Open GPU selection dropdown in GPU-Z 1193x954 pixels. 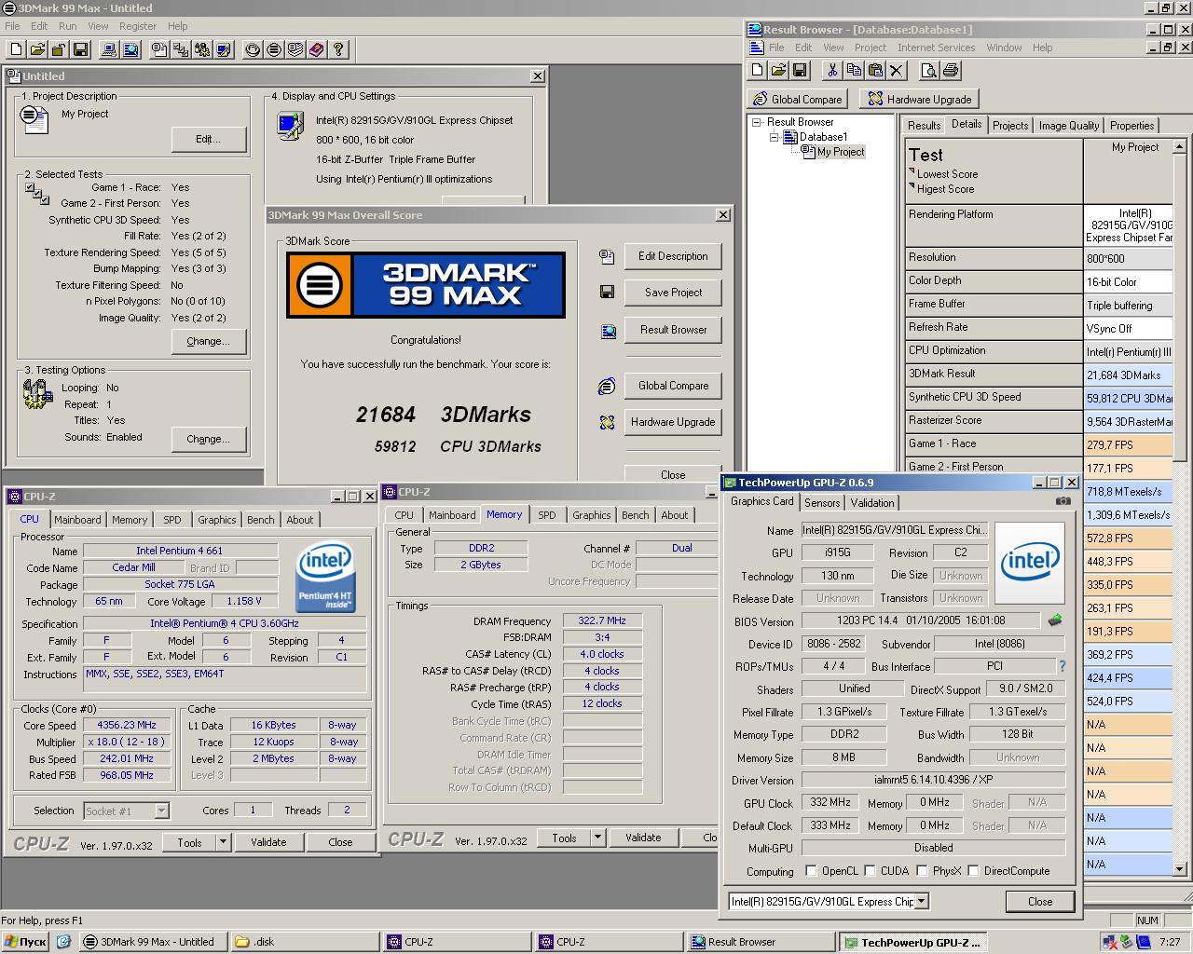(x=922, y=901)
